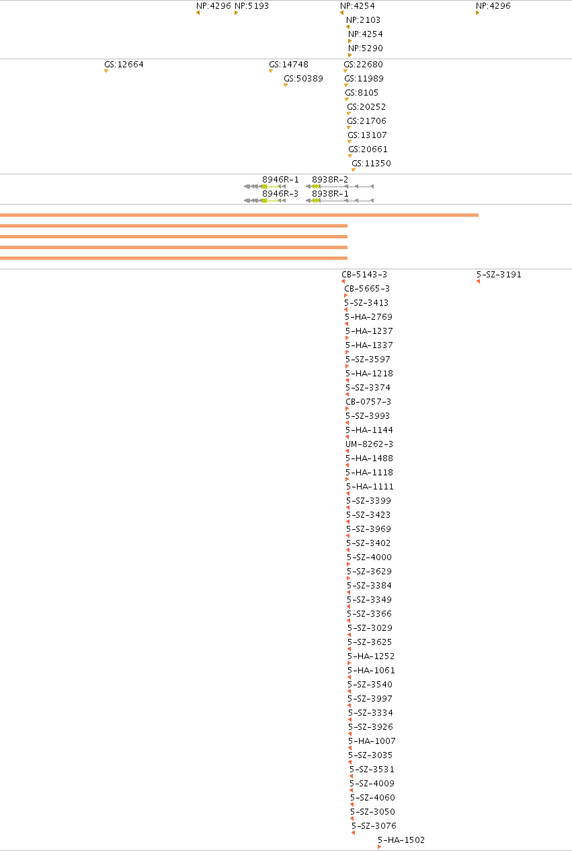This screenshot has width=572, height=851.
Task: Select the 5-HA-1502 feature
Action: click(x=401, y=841)
